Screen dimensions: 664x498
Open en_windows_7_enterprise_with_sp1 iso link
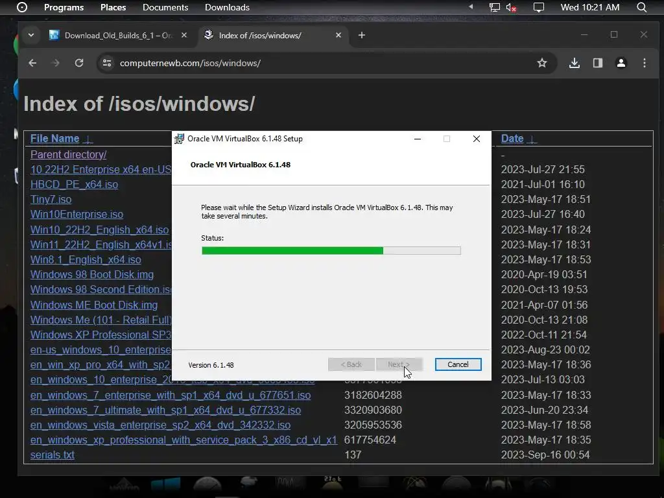(171, 395)
